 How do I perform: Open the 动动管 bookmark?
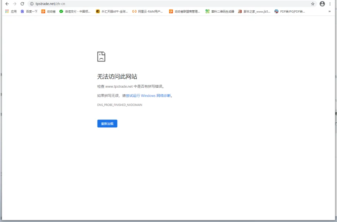pyautogui.click(x=48, y=11)
